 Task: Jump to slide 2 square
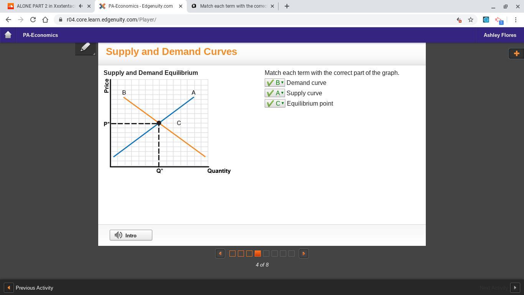(241, 254)
